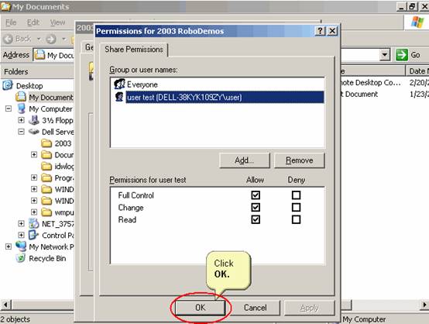Expand the 3½ Floppy node
429x324 pixels.
[21, 120]
